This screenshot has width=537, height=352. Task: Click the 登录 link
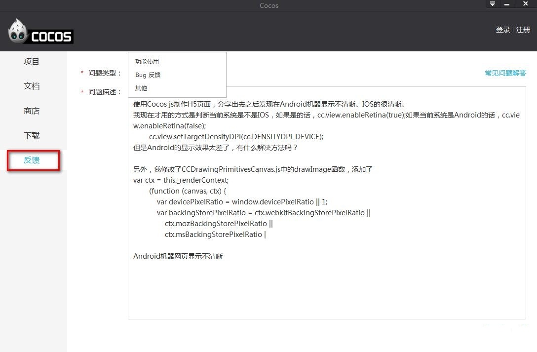[x=503, y=30]
